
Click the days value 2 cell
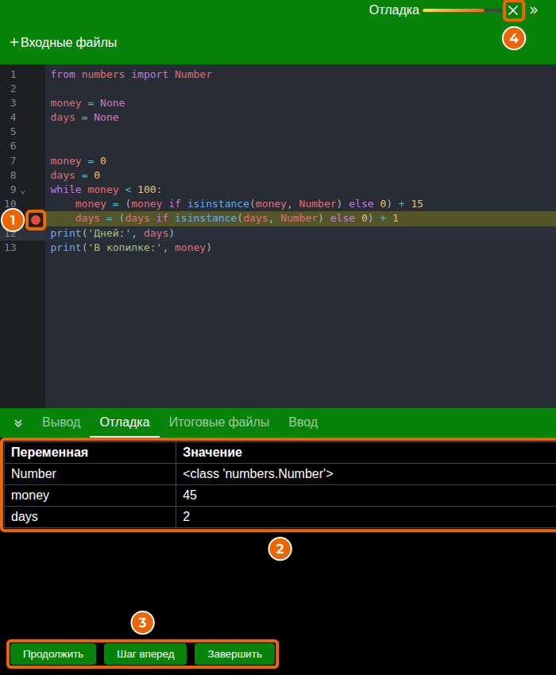click(x=366, y=517)
